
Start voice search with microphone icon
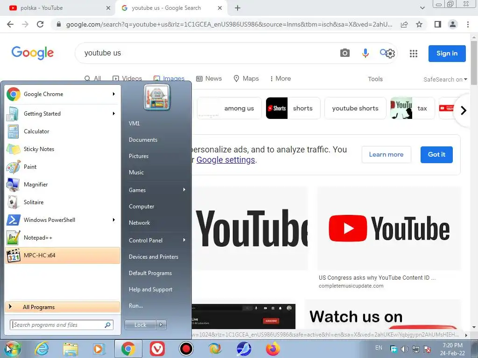coord(365,53)
